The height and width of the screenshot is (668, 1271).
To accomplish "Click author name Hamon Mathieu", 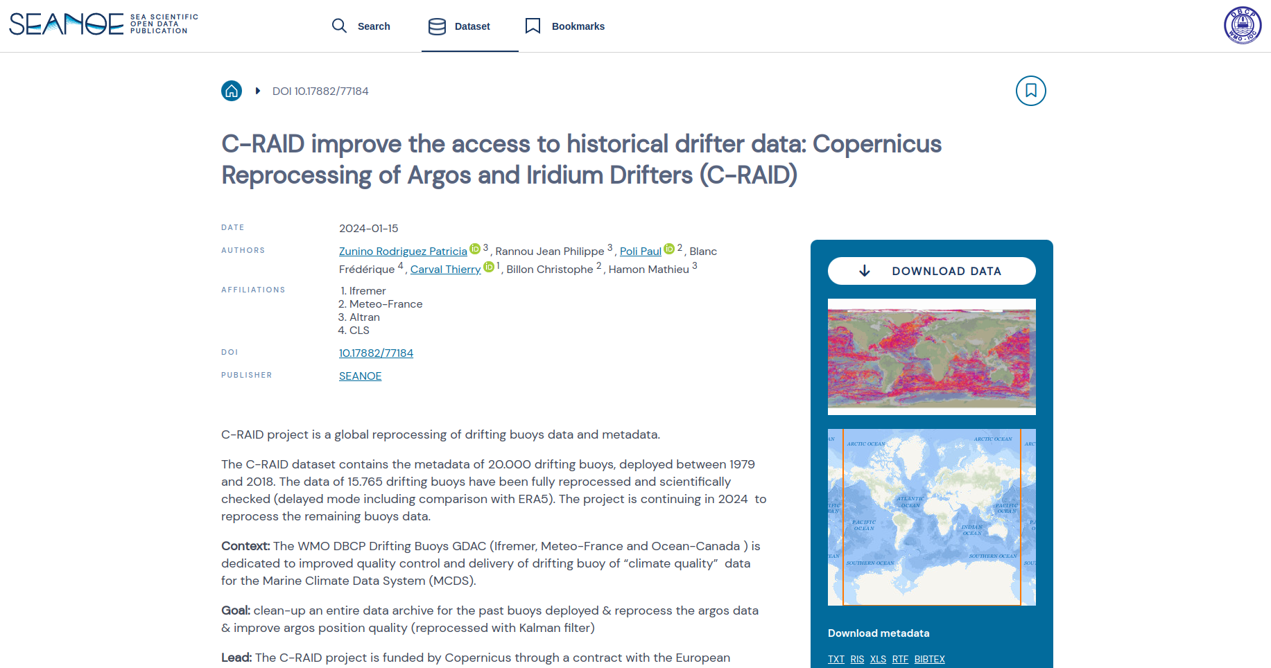I will point(649,270).
